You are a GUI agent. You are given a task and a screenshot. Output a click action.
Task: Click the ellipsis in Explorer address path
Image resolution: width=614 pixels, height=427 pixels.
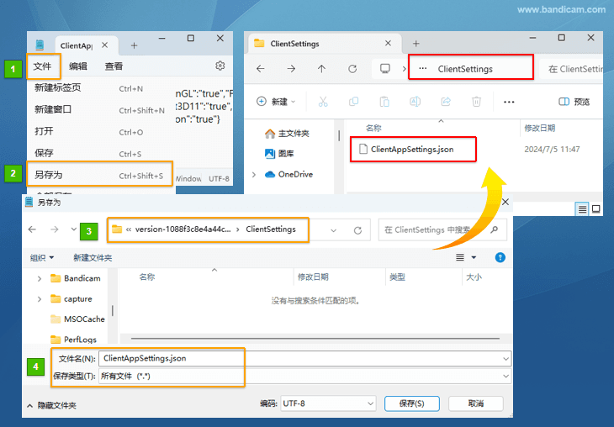(422, 68)
